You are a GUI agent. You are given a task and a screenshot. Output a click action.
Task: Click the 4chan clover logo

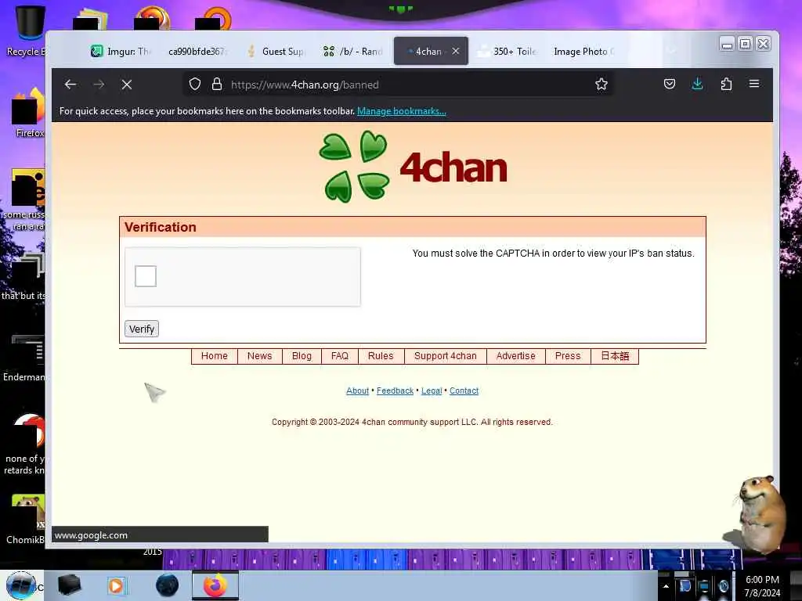click(x=354, y=166)
